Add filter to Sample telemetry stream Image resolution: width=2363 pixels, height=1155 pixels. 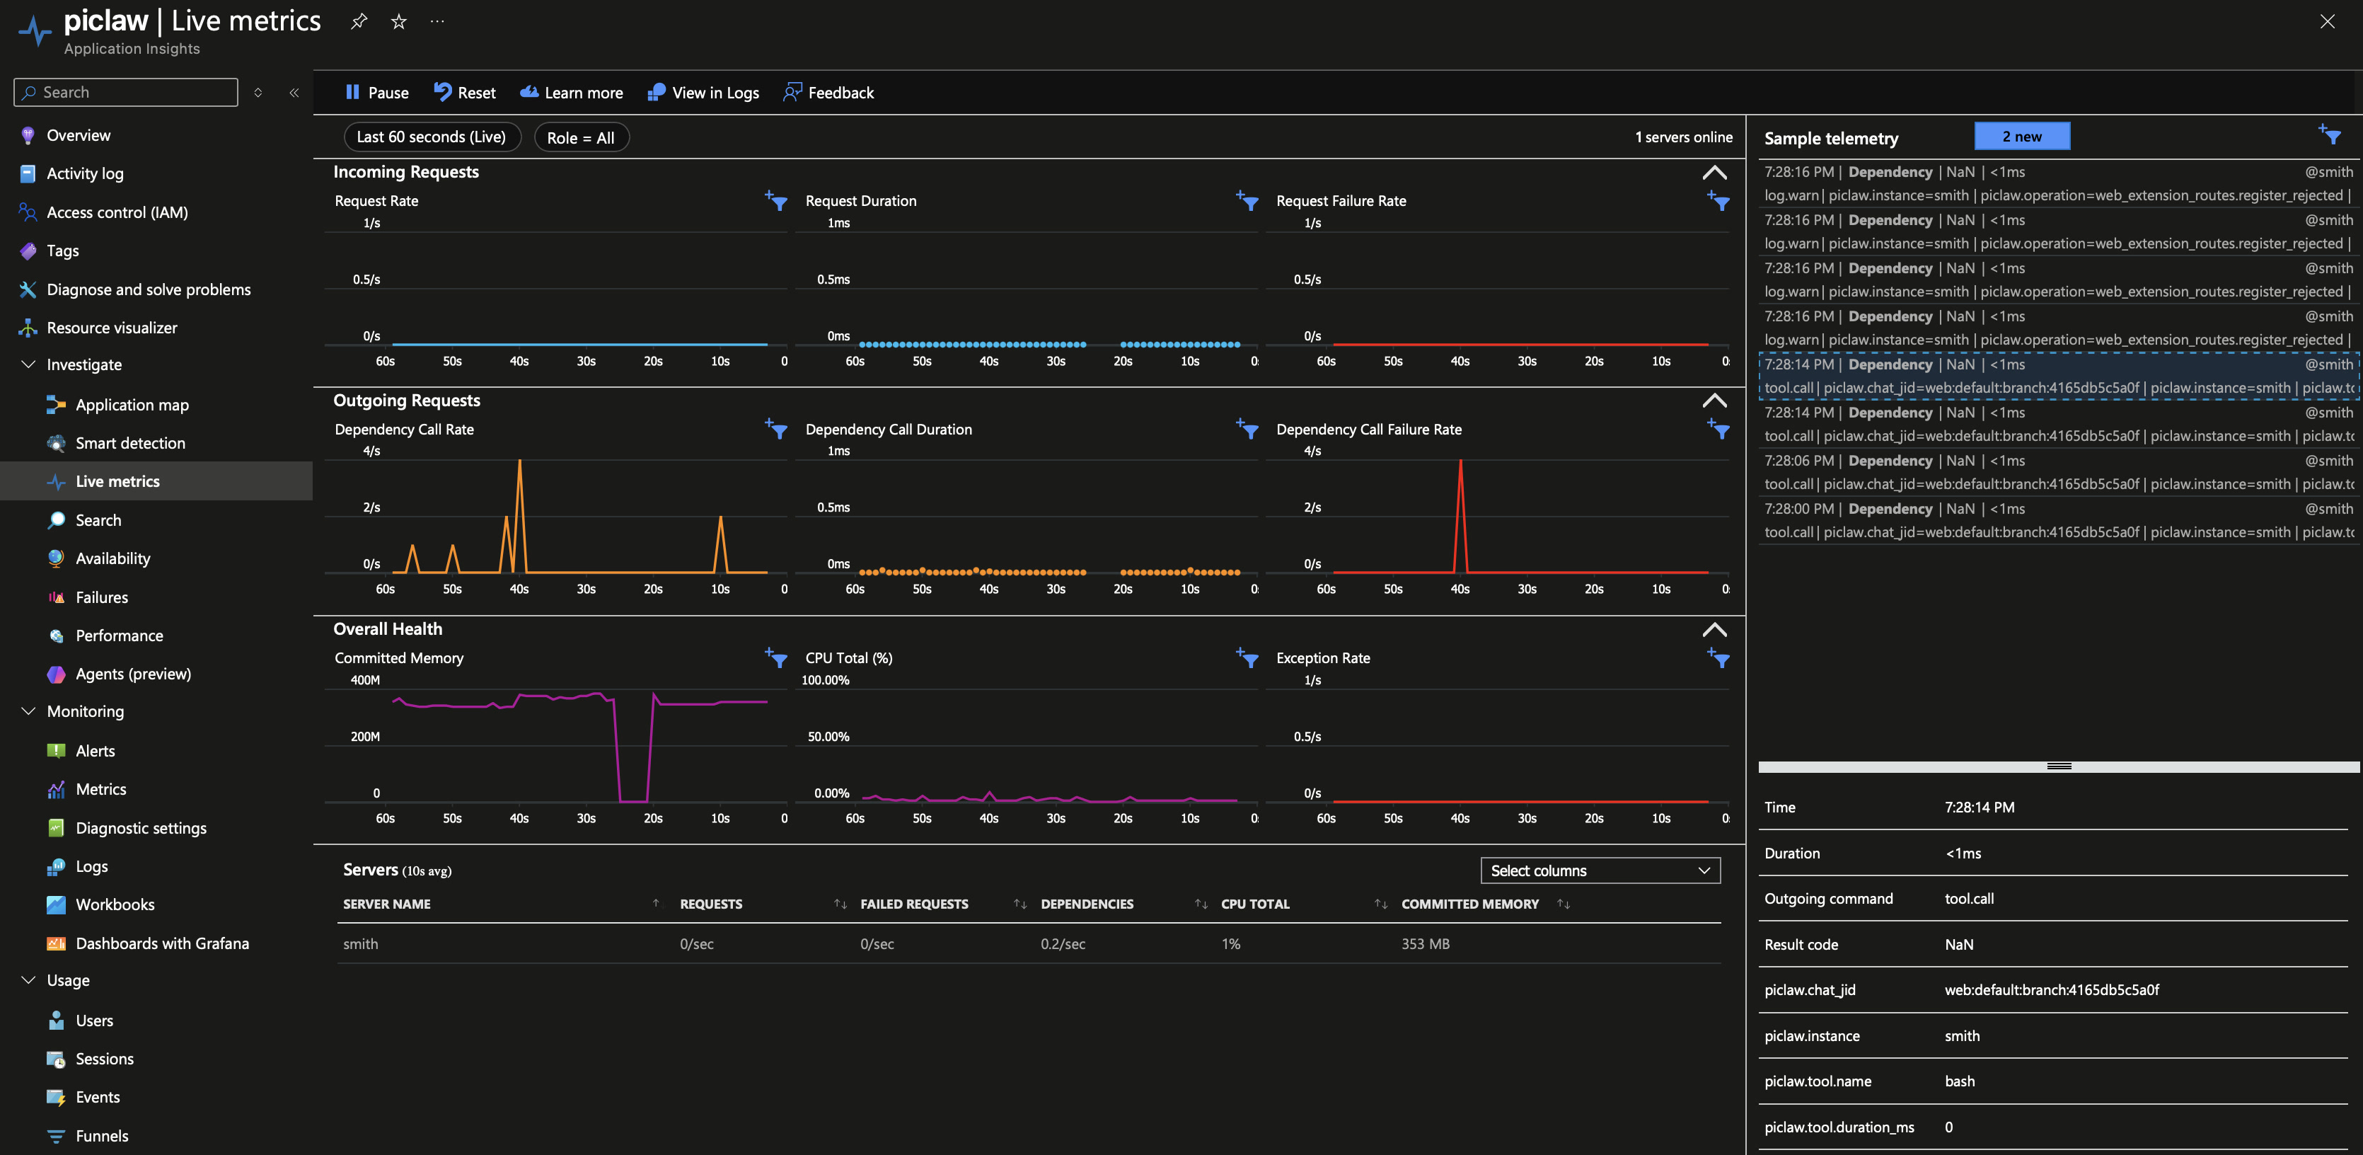2330,135
